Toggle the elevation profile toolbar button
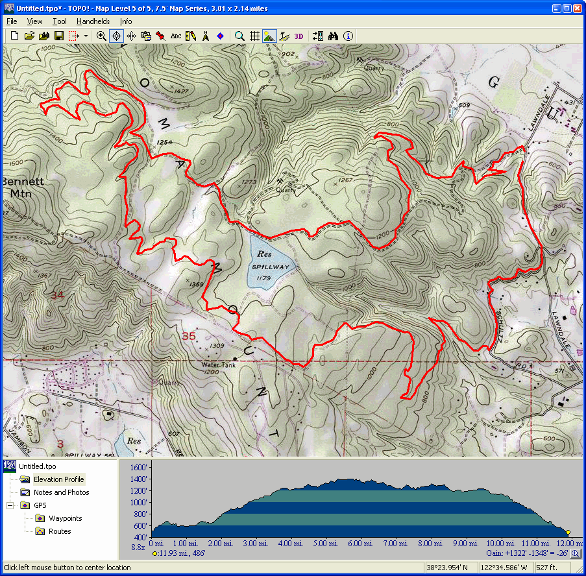This screenshot has height=576, width=586. pos(269,36)
